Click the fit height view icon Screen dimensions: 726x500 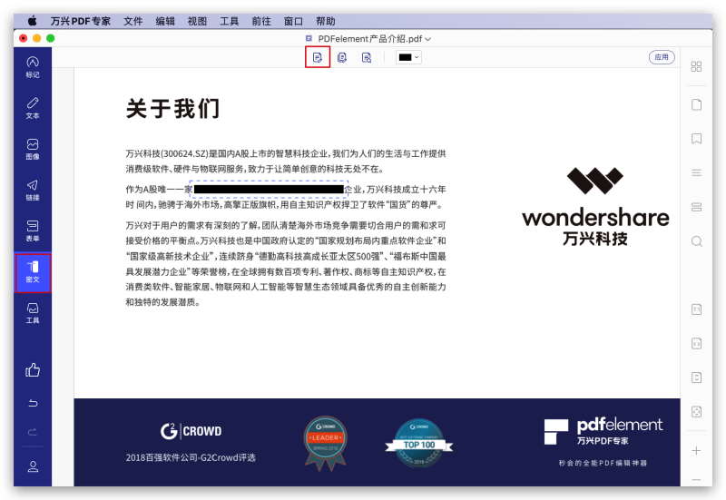click(x=696, y=377)
